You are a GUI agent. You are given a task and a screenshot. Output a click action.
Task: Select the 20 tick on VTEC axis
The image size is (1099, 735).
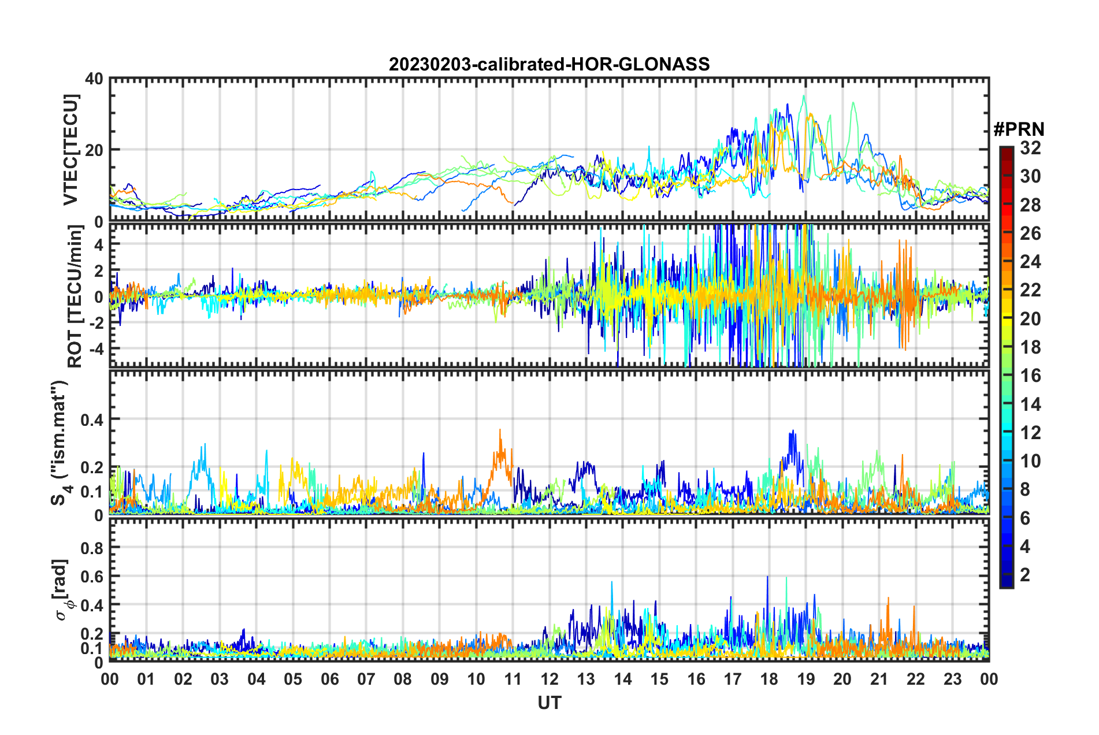tap(95, 150)
